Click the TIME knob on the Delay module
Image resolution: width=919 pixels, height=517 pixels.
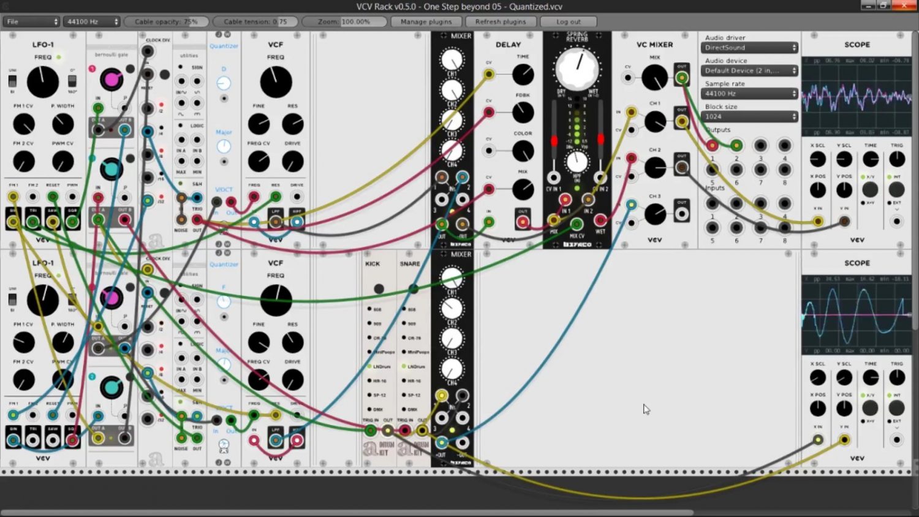pos(523,74)
